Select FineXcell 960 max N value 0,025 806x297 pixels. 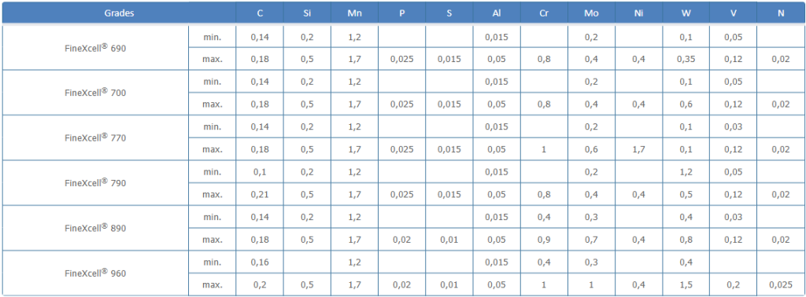coord(781,284)
